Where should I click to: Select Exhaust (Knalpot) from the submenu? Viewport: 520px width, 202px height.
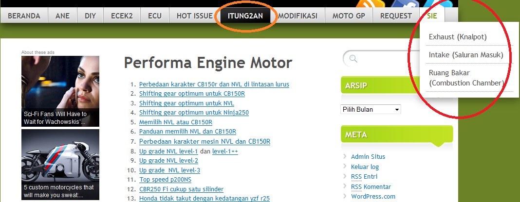458,37
